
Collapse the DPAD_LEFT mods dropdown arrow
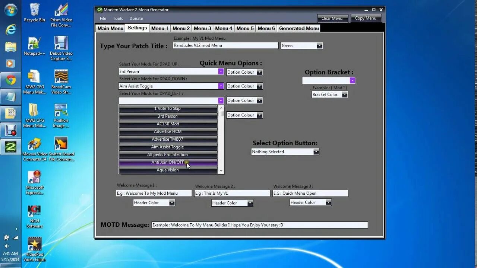point(221,100)
